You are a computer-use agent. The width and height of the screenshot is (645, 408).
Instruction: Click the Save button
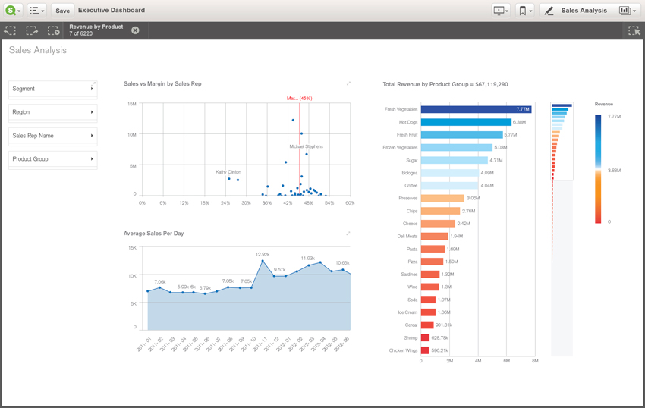click(x=62, y=11)
